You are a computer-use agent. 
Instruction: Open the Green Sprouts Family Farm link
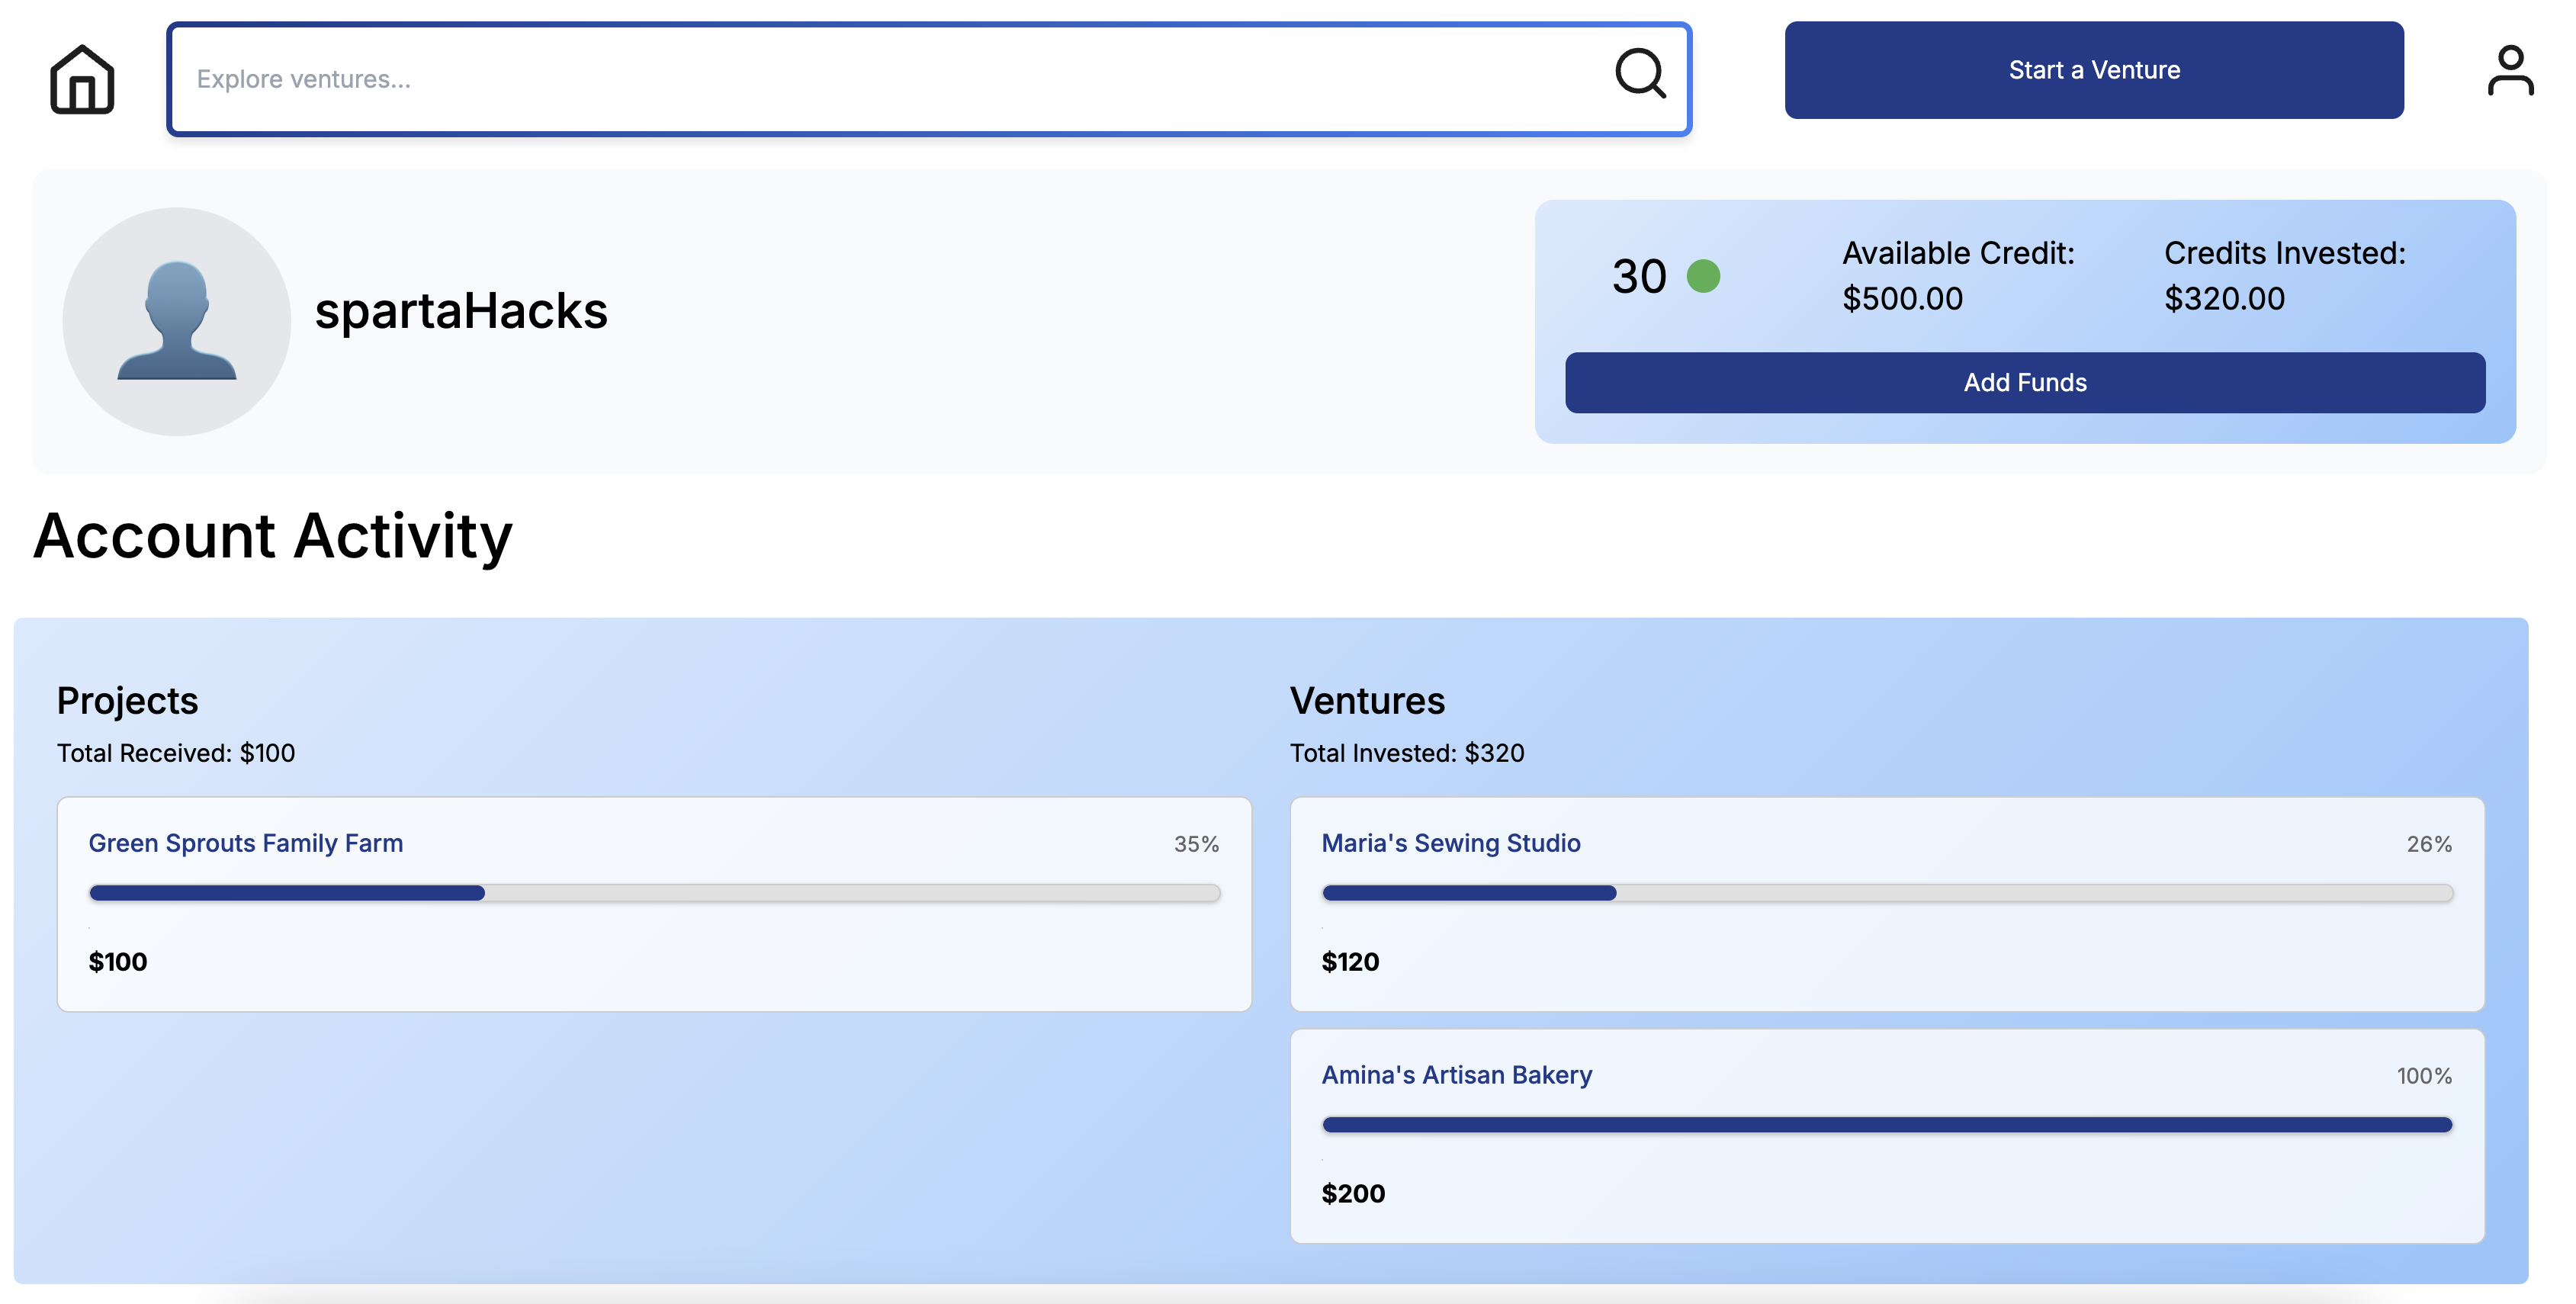point(246,843)
